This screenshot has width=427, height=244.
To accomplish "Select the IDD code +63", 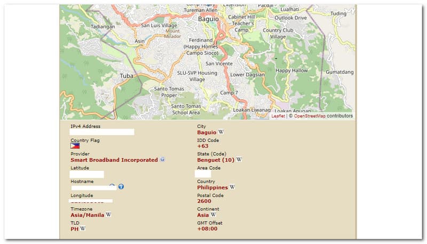I will coord(203,146).
